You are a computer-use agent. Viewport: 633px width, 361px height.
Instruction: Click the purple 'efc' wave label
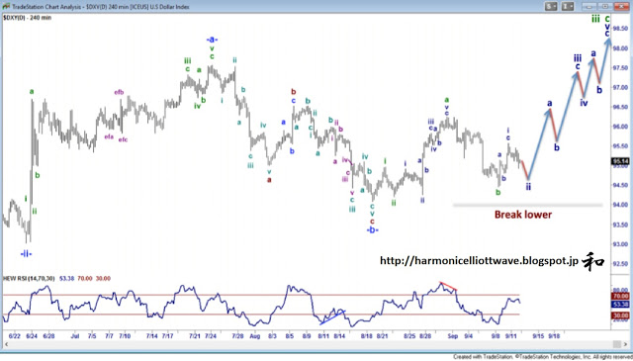click(123, 139)
